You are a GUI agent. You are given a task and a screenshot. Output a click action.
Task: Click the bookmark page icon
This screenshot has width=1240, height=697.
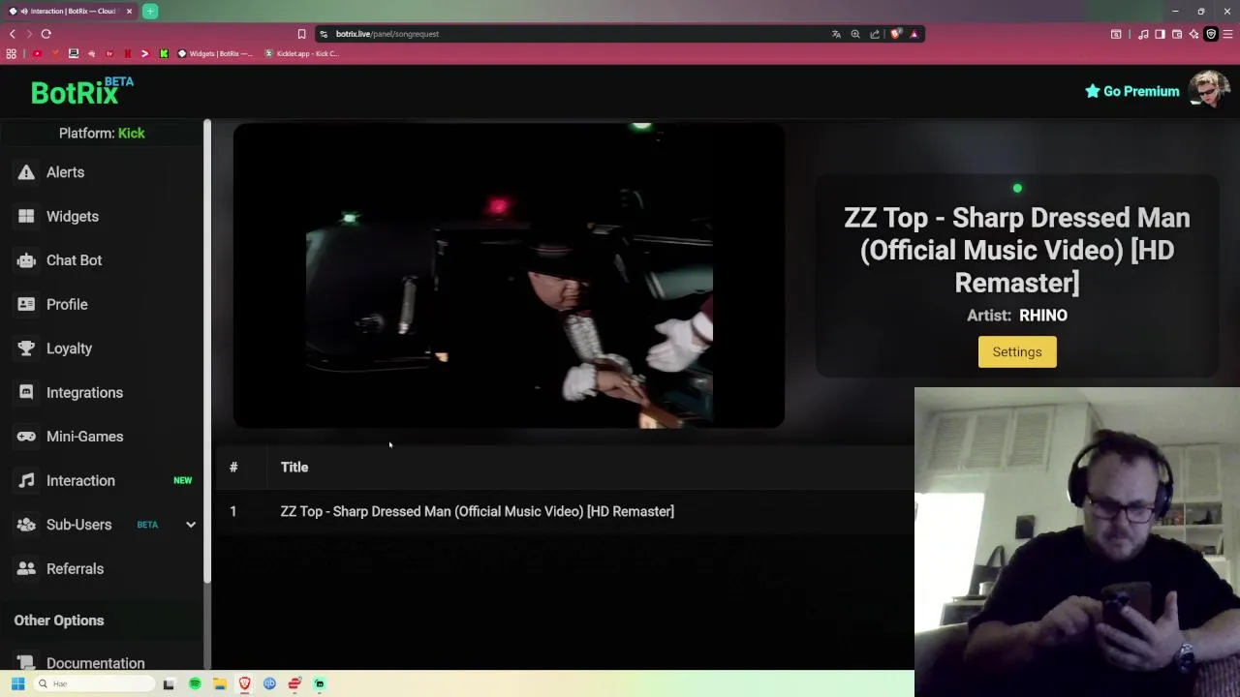pyautogui.click(x=301, y=34)
